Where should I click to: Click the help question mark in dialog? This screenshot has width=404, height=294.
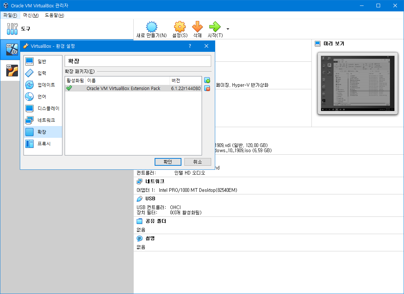(x=190, y=46)
